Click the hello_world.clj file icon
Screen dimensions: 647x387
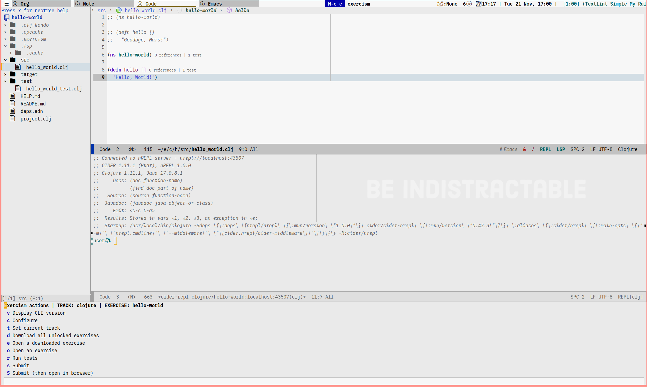pyautogui.click(x=18, y=67)
